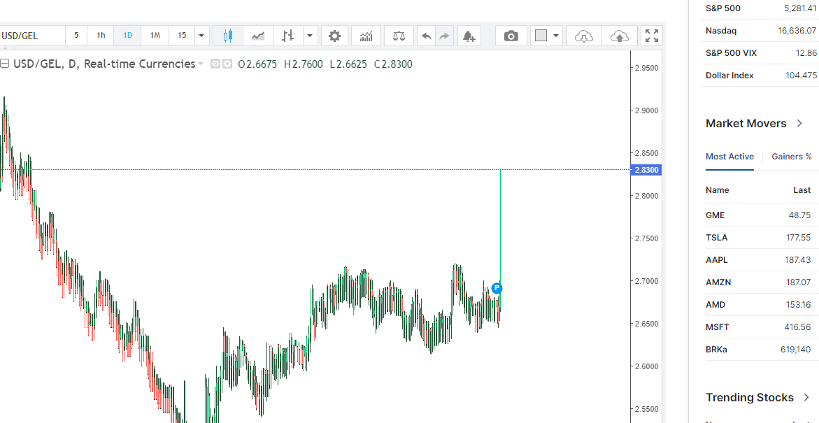This screenshot has width=819, height=423.
Task: Open chart settings gear
Action: coord(334,36)
